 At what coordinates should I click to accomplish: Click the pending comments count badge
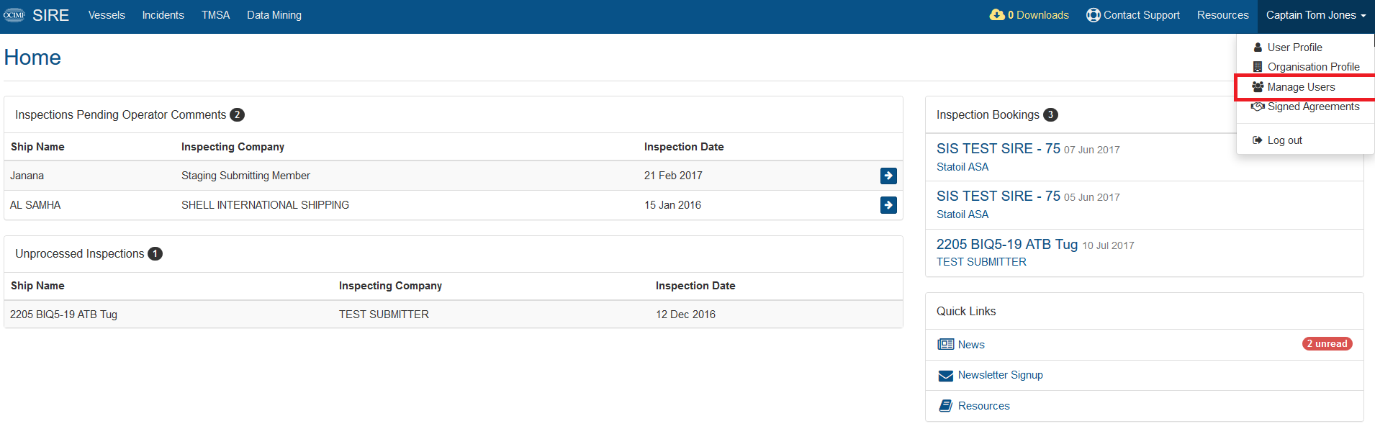point(237,115)
